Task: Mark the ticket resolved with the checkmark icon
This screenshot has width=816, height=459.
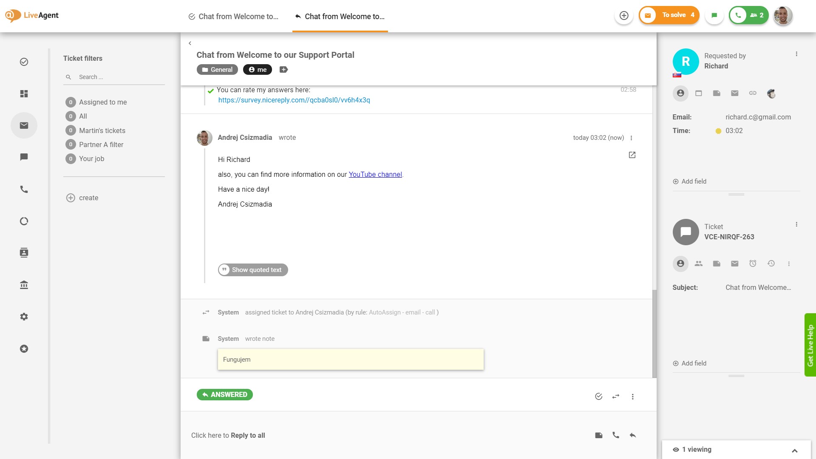Action: point(598,396)
